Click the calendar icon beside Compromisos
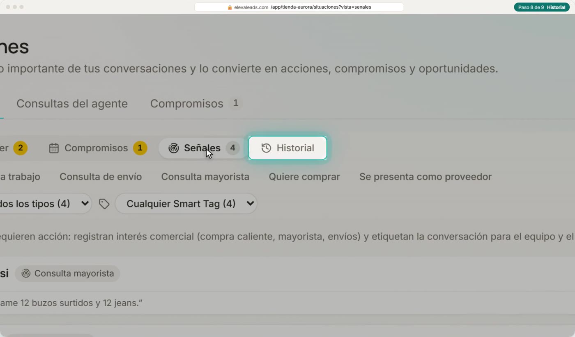This screenshot has width=575, height=337. (x=54, y=148)
